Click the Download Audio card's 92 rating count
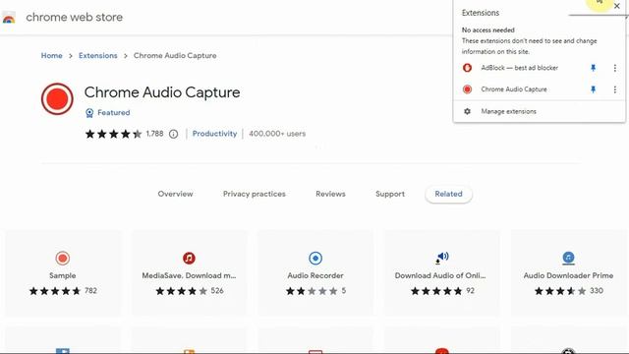 (x=470, y=291)
